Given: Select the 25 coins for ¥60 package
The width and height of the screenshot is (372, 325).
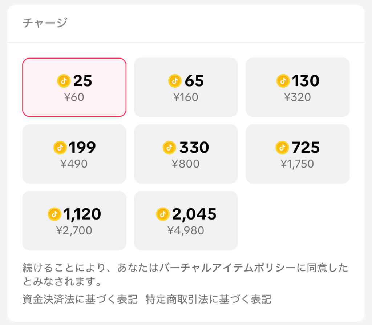Looking at the screenshot, I should point(74,87).
